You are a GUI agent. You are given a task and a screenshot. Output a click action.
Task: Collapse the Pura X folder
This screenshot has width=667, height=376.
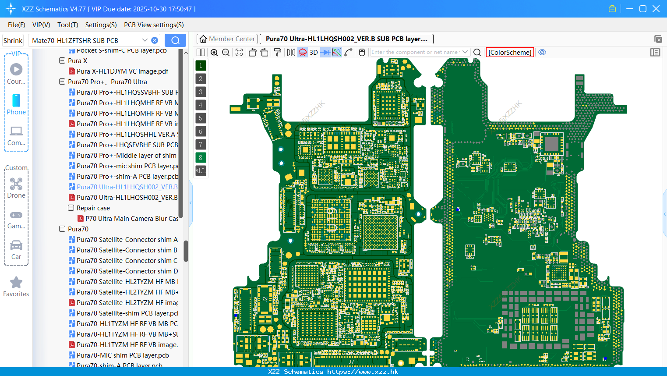click(x=62, y=61)
